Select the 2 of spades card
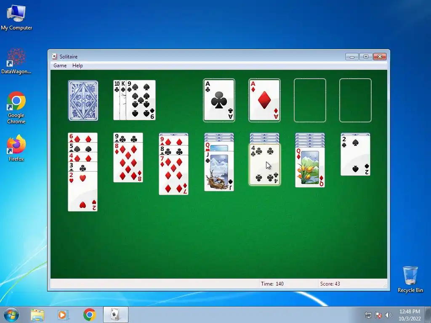Screen dimensions: 431x323 (x=355, y=156)
